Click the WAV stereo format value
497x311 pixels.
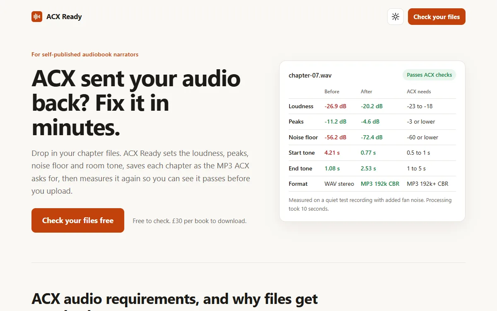click(339, 184)
